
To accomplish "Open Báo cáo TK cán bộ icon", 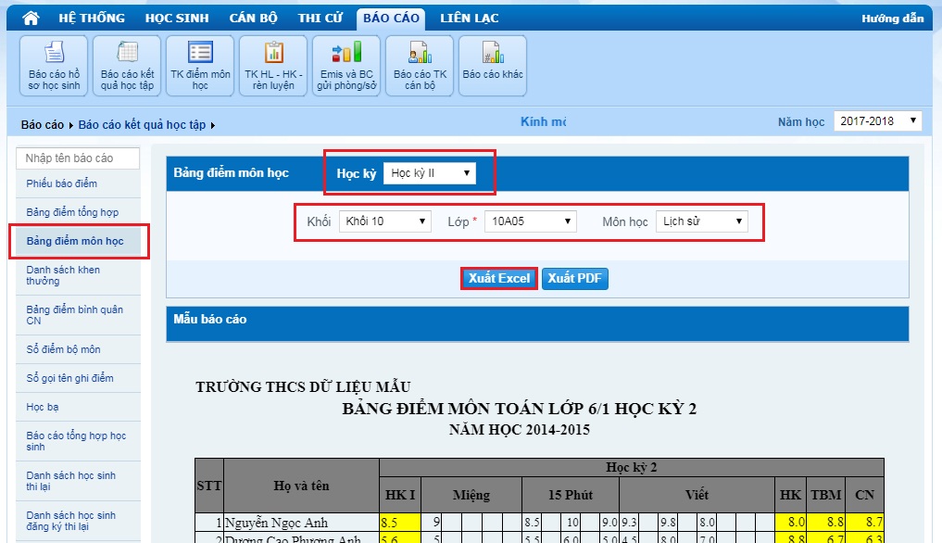I will [x=420, y=66].
